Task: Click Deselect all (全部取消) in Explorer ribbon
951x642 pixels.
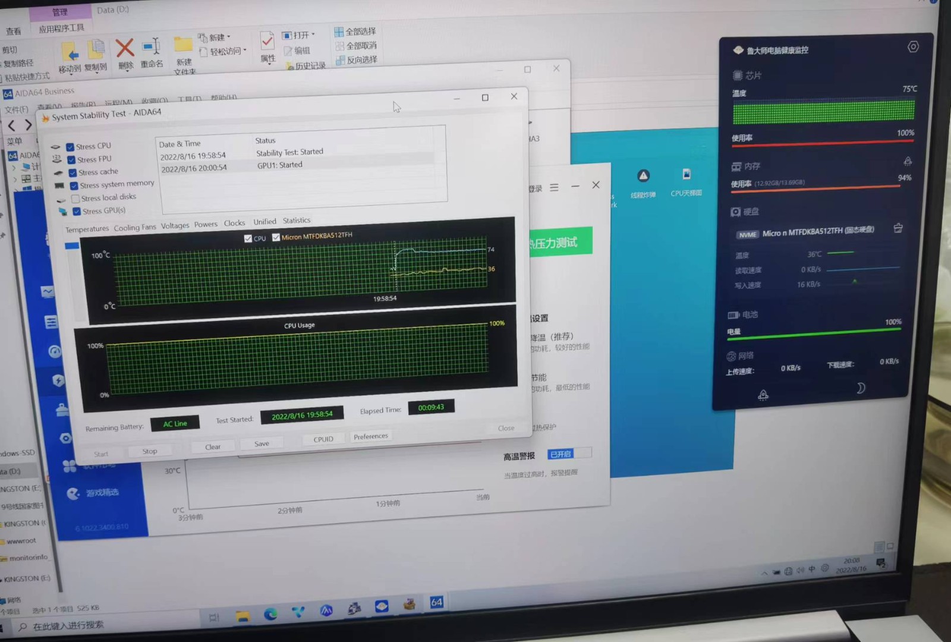Action: [356, 46]
